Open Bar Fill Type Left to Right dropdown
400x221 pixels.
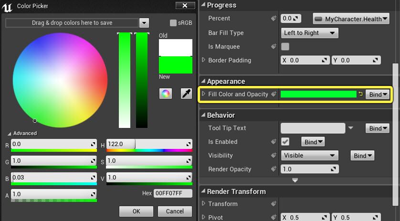[309, 33]
